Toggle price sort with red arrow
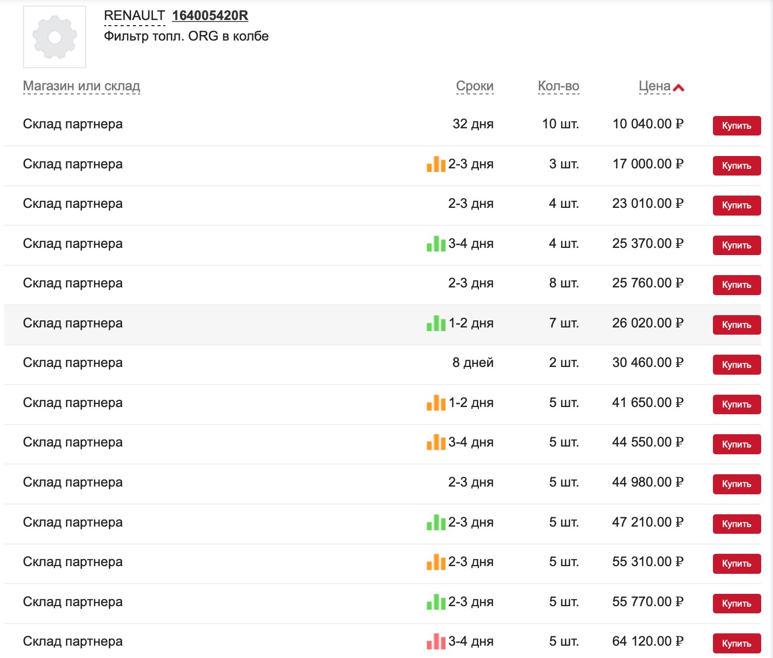Image resolution: width=773 pixels, height=658 pixels. 679,88
